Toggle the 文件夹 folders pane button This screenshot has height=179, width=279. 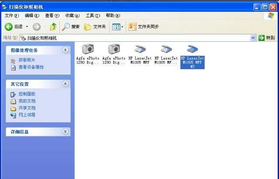click(95, 27)
